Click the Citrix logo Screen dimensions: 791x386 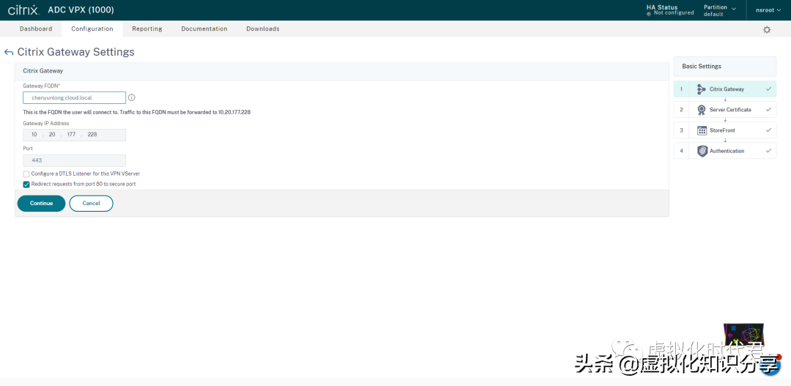pos(23,10)
